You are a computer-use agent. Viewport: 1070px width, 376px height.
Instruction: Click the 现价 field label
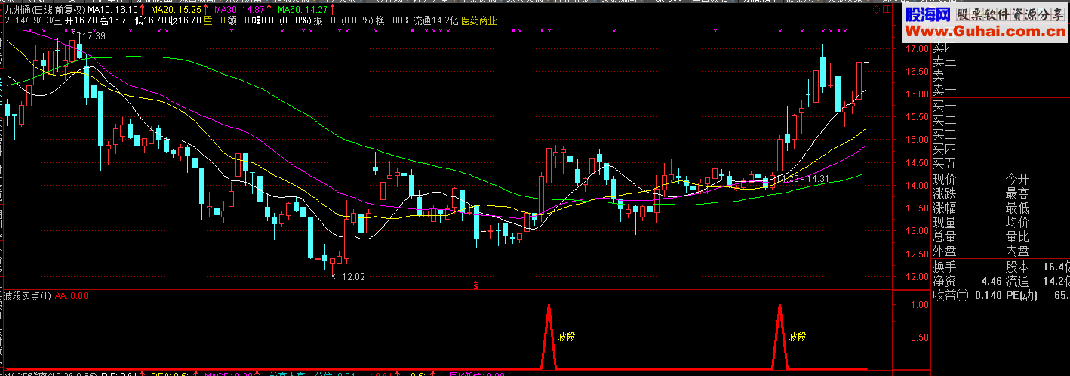[944, 180]
